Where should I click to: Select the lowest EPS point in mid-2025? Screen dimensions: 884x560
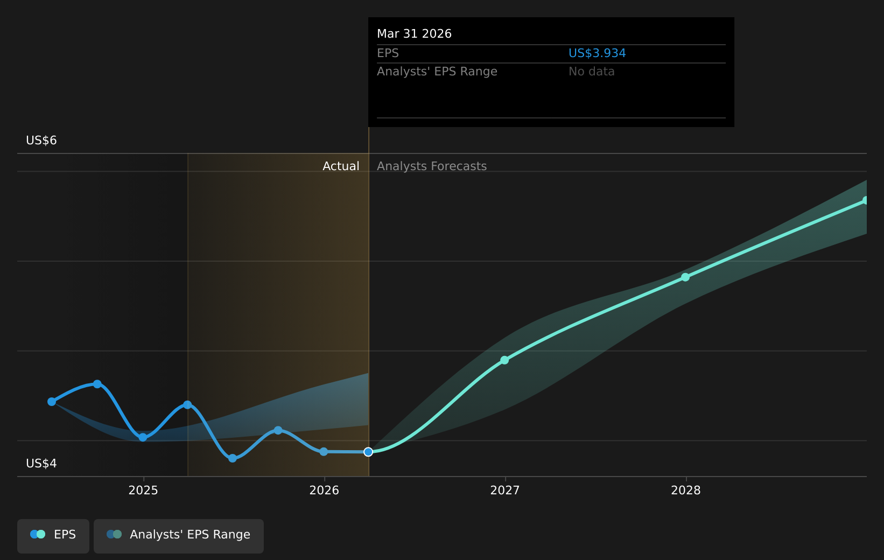tap(233, 458)
